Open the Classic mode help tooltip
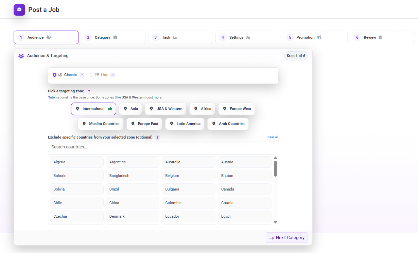Screen dimensions: 418x253 pyautogui.click(x=82, y=75)
